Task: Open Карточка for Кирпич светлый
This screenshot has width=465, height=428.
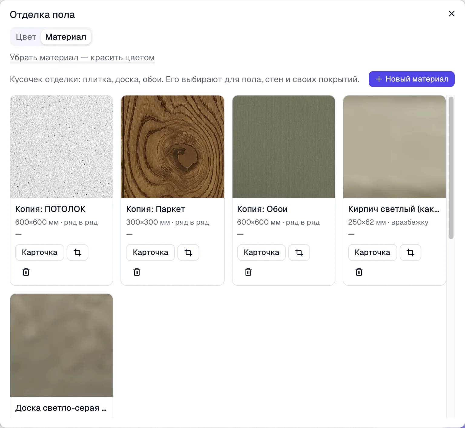Action: coord(372,252)
